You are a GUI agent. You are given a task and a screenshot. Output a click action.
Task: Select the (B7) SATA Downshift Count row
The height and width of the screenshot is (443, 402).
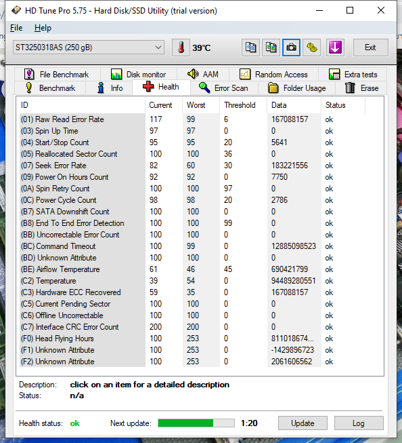tap(192, 212)
